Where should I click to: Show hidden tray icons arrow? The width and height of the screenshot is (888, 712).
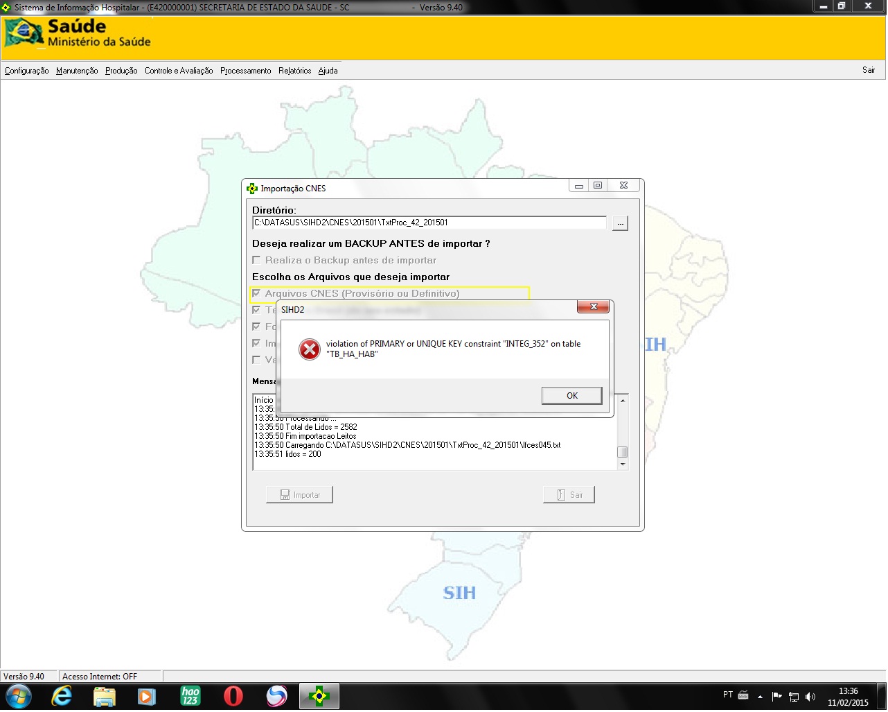pyautogui.click(x=760, y=696)
